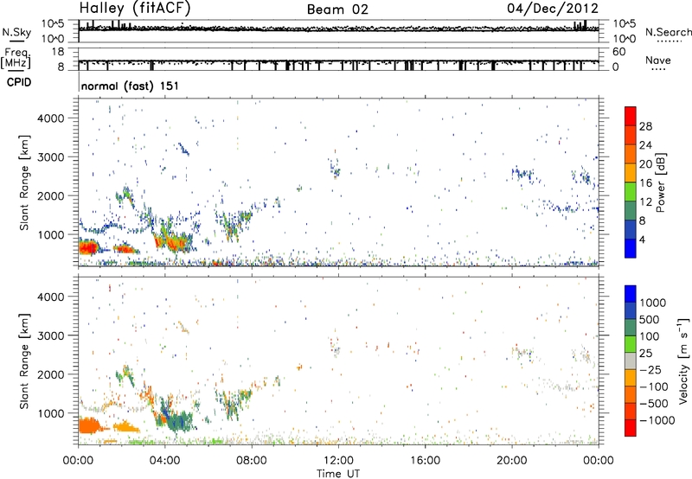
Task: Select the gray -25 to 25 velocity swatch
Action: point(631,361)
